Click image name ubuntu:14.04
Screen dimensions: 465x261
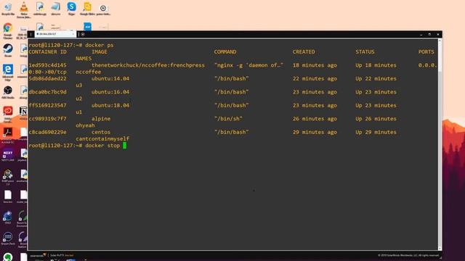(x=110, y=78)
